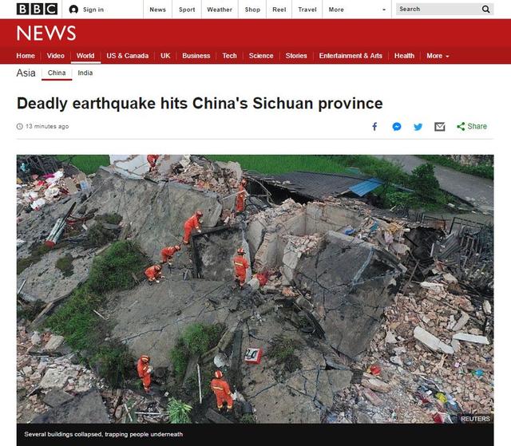Click the BBC logo

click(38, 9)
